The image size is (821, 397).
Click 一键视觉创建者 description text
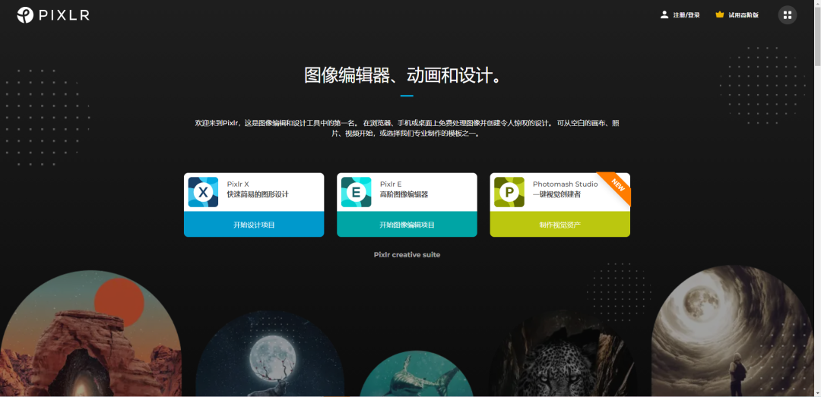coord(556,194)
